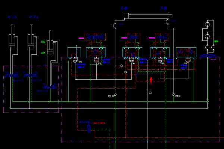The height and width of the screenshot is (149, 224).
Task: Click the blue text label above the leftmost cylinder
Action: (x=12, y=17)
